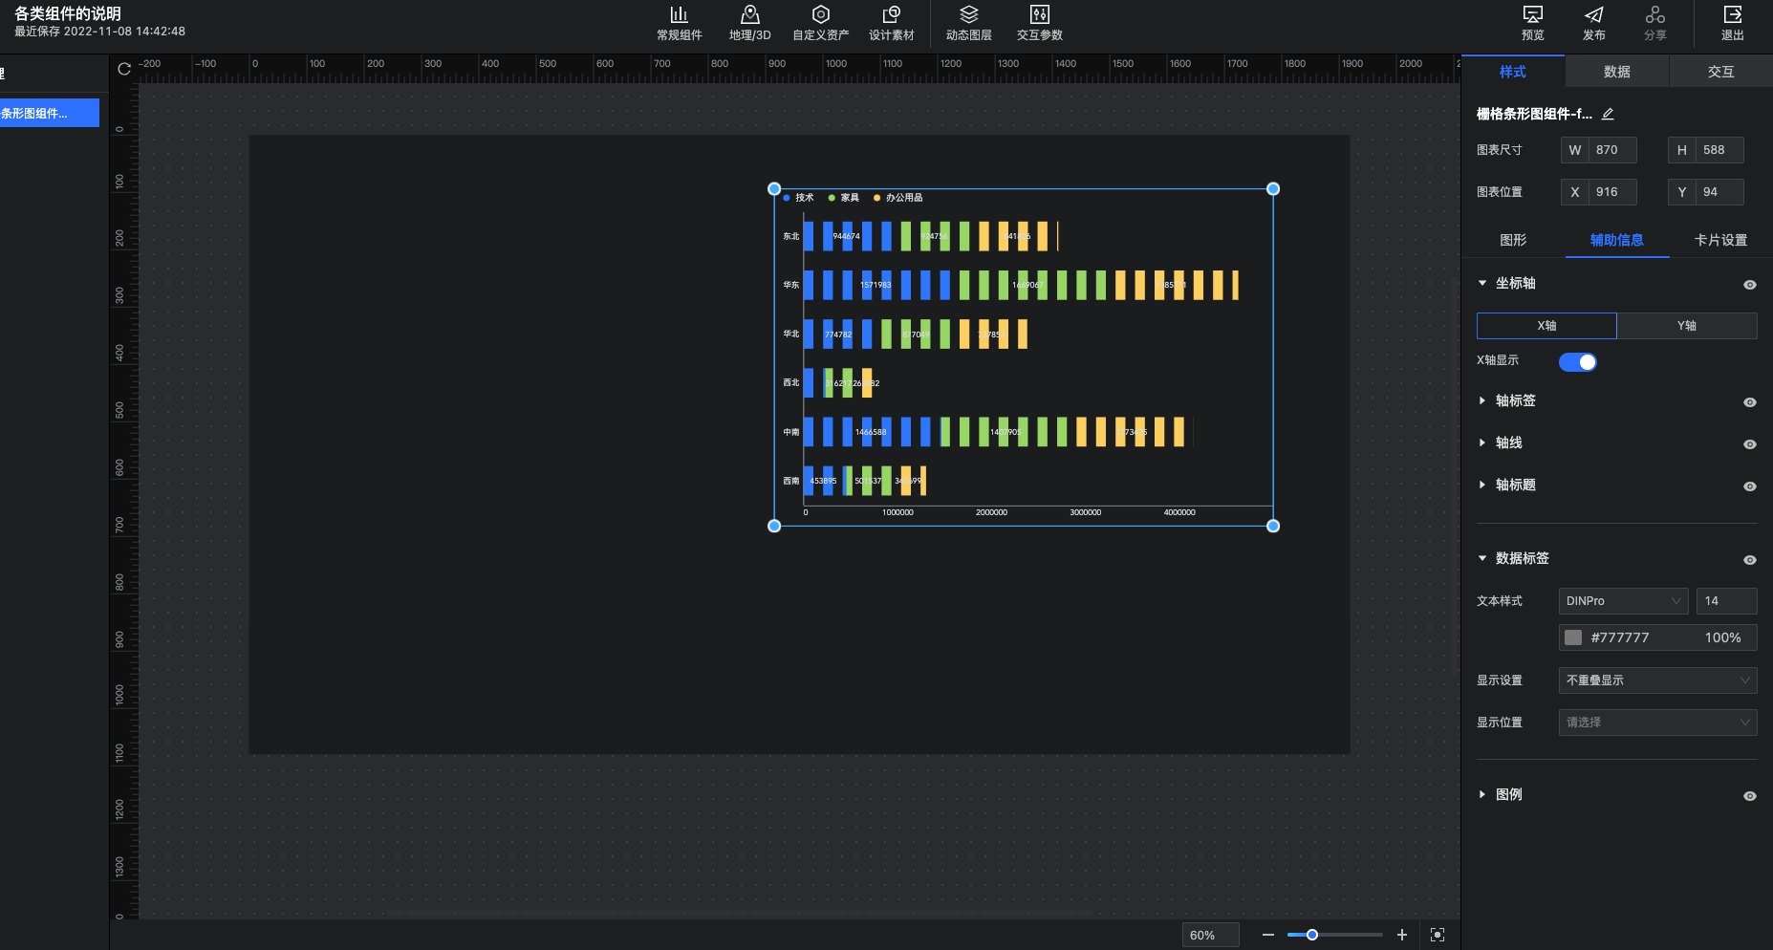This screenshot has width=1773, height=950.
Task: Select the Y轴 button
Action: 1687,326
